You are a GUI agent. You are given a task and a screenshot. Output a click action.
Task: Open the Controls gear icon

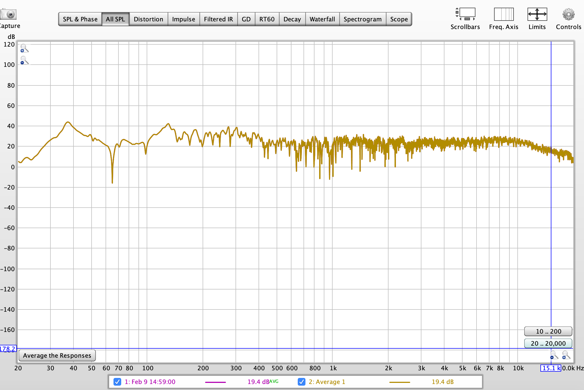pos(568,14)
